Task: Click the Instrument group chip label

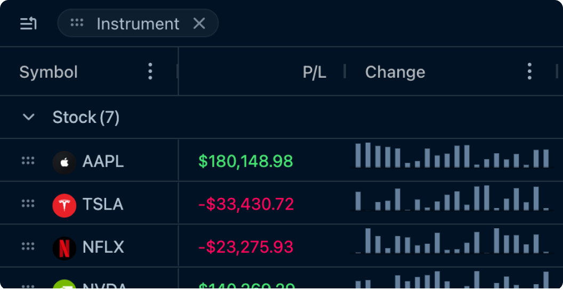Action: [138, 24]
